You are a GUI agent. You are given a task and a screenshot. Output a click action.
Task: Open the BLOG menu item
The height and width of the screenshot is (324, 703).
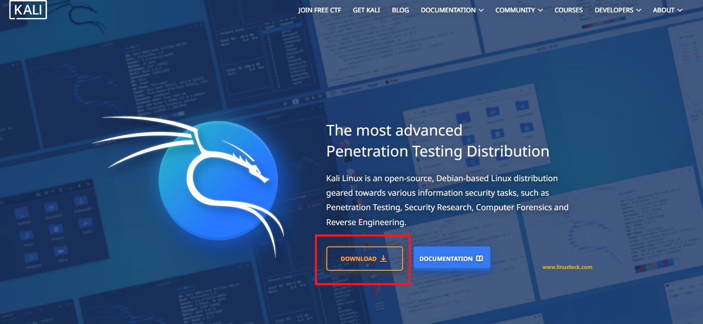(400, 10)
